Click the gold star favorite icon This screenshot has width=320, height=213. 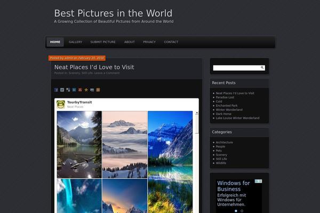click(x=86, y=90)
